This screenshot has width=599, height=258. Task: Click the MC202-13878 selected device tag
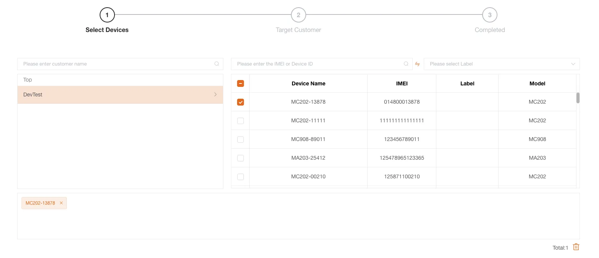(x=40, y=203)
